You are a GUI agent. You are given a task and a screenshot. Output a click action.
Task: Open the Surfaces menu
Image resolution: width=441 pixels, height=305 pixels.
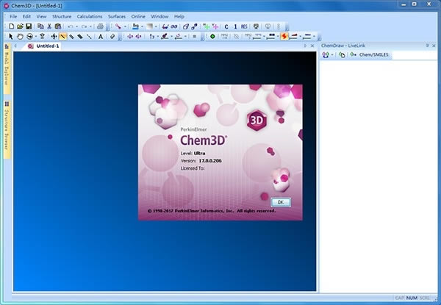tap(116, 15)
